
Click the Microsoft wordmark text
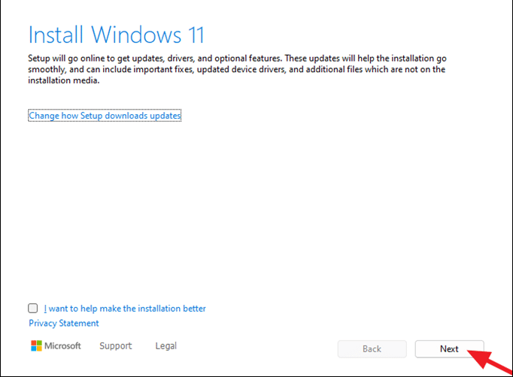63,346
